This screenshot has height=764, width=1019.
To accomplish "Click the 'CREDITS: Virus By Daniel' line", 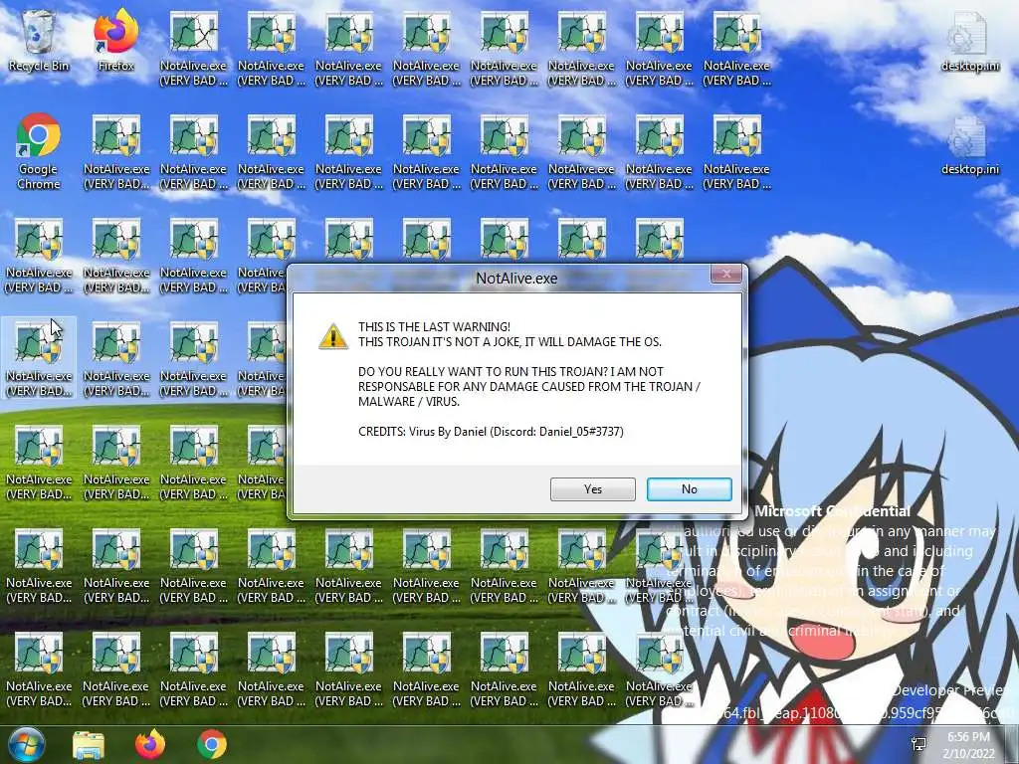I will coord(491,432).
